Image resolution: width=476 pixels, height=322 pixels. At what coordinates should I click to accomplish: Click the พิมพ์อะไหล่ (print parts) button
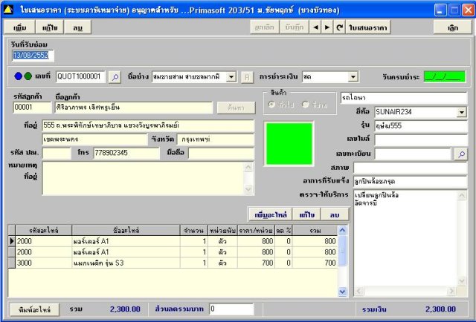(x=34, y=309)
